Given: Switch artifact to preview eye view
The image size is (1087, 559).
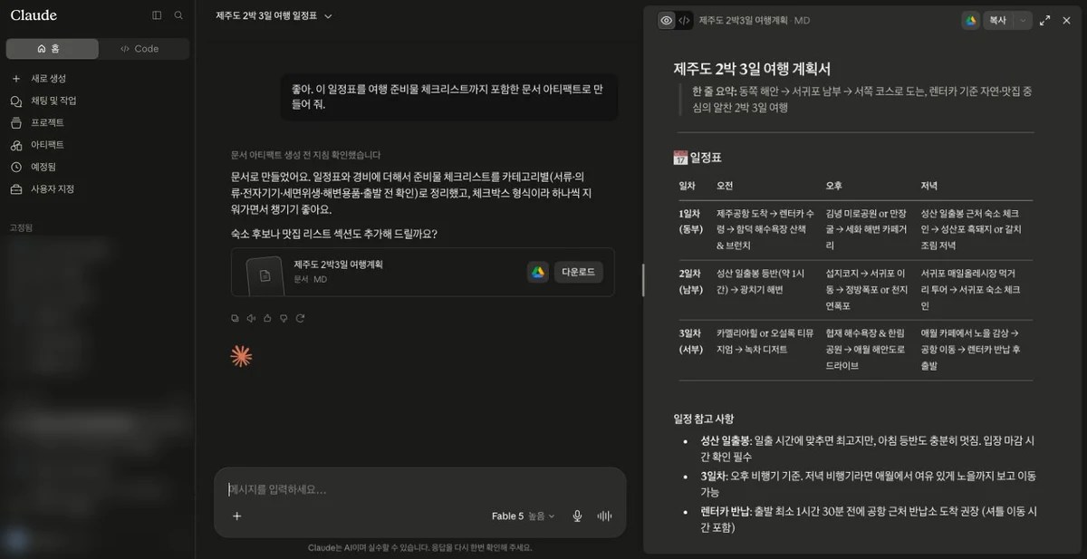Looking at the screenshot, I should (667, 20).
